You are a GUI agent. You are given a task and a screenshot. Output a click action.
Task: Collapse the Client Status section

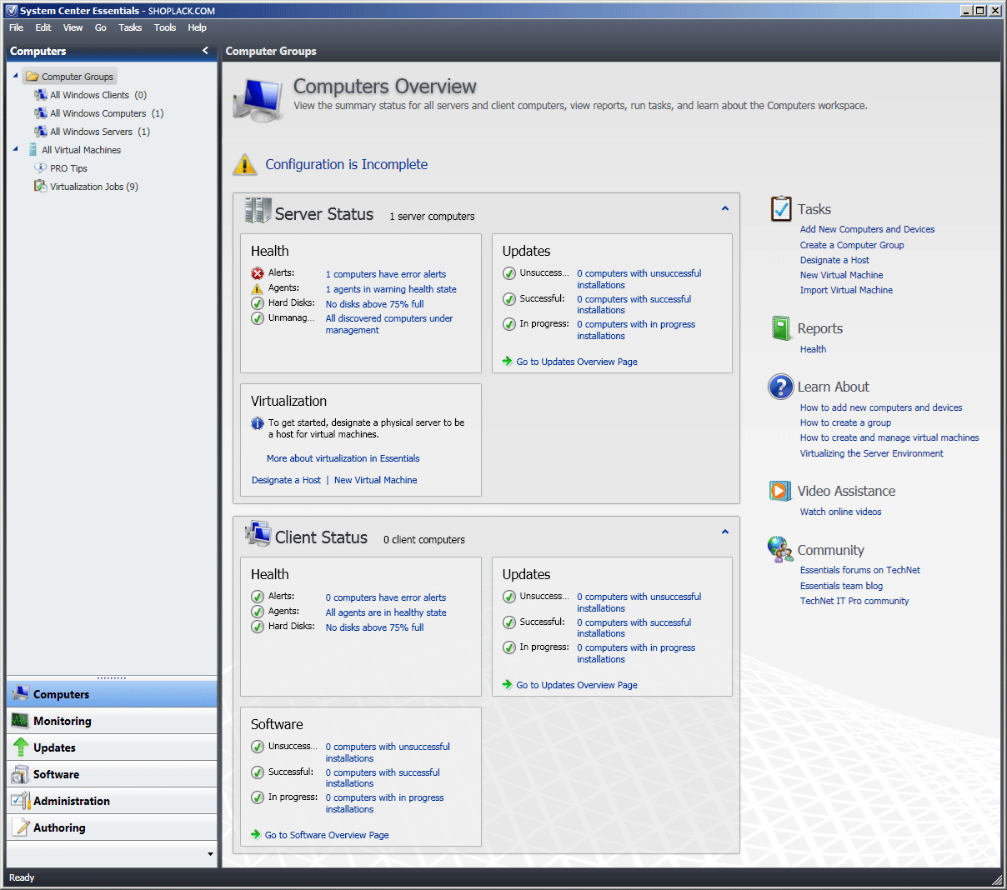coord(725,532)
